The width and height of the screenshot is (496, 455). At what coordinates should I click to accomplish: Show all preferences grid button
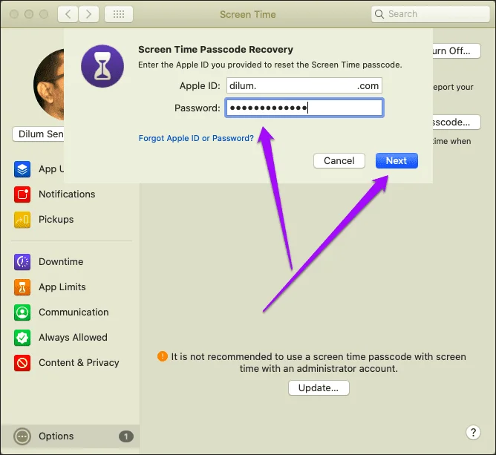(x=119, y=14)
